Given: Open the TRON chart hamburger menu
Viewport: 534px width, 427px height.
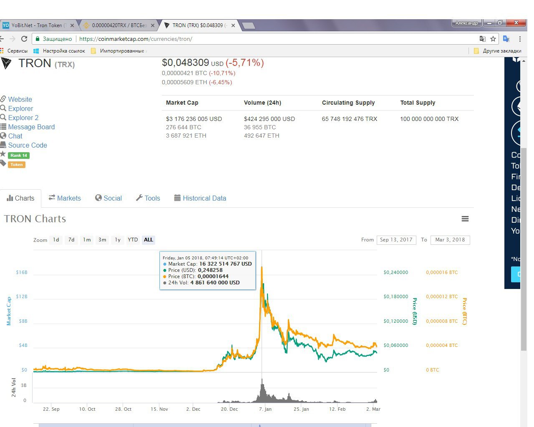Looking at the screenshot, I should [465, 219].
